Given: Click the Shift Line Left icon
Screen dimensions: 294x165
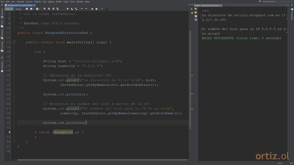Looking at the screenshot, I should coord(82,9).
